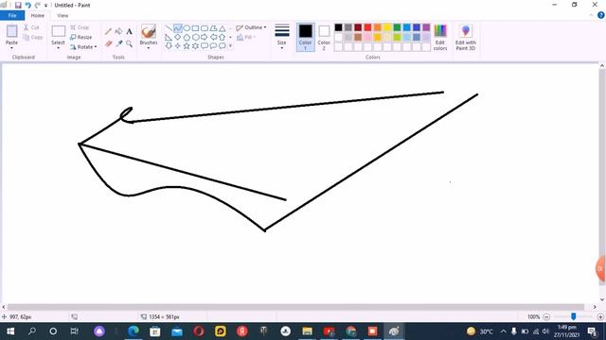Open Customize Quick Access Toolbar dropdown
Screen dimensions: 606x340
[x=46, y=6]
